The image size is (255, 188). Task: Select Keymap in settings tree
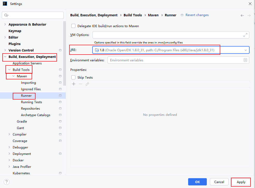(x=15, y=31)
